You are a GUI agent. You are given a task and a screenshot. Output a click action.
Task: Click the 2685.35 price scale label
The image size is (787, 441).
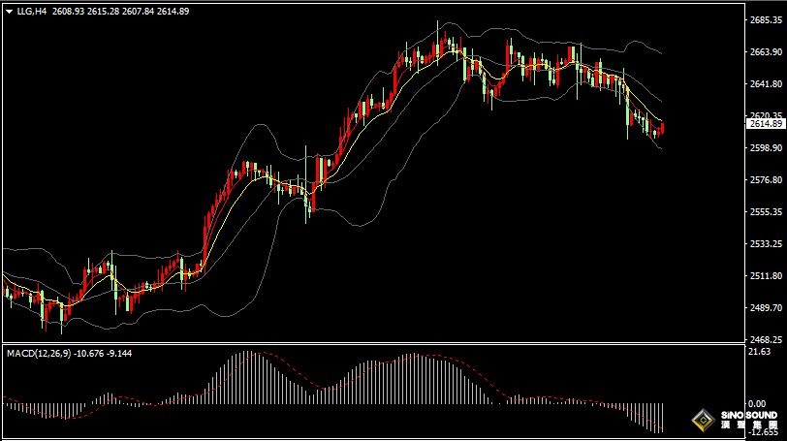(x=766, y=20)
